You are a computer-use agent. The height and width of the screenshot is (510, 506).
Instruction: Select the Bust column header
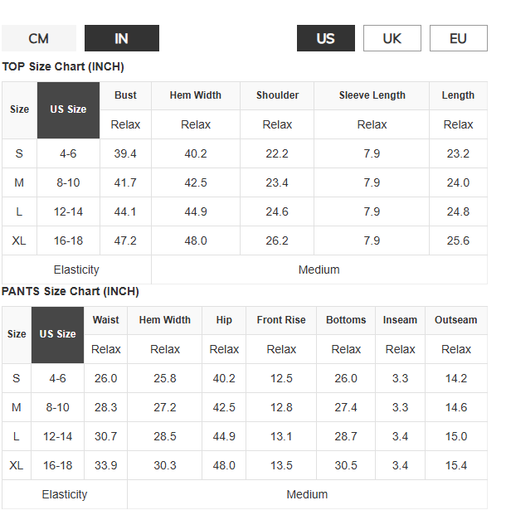pos(125,95)
